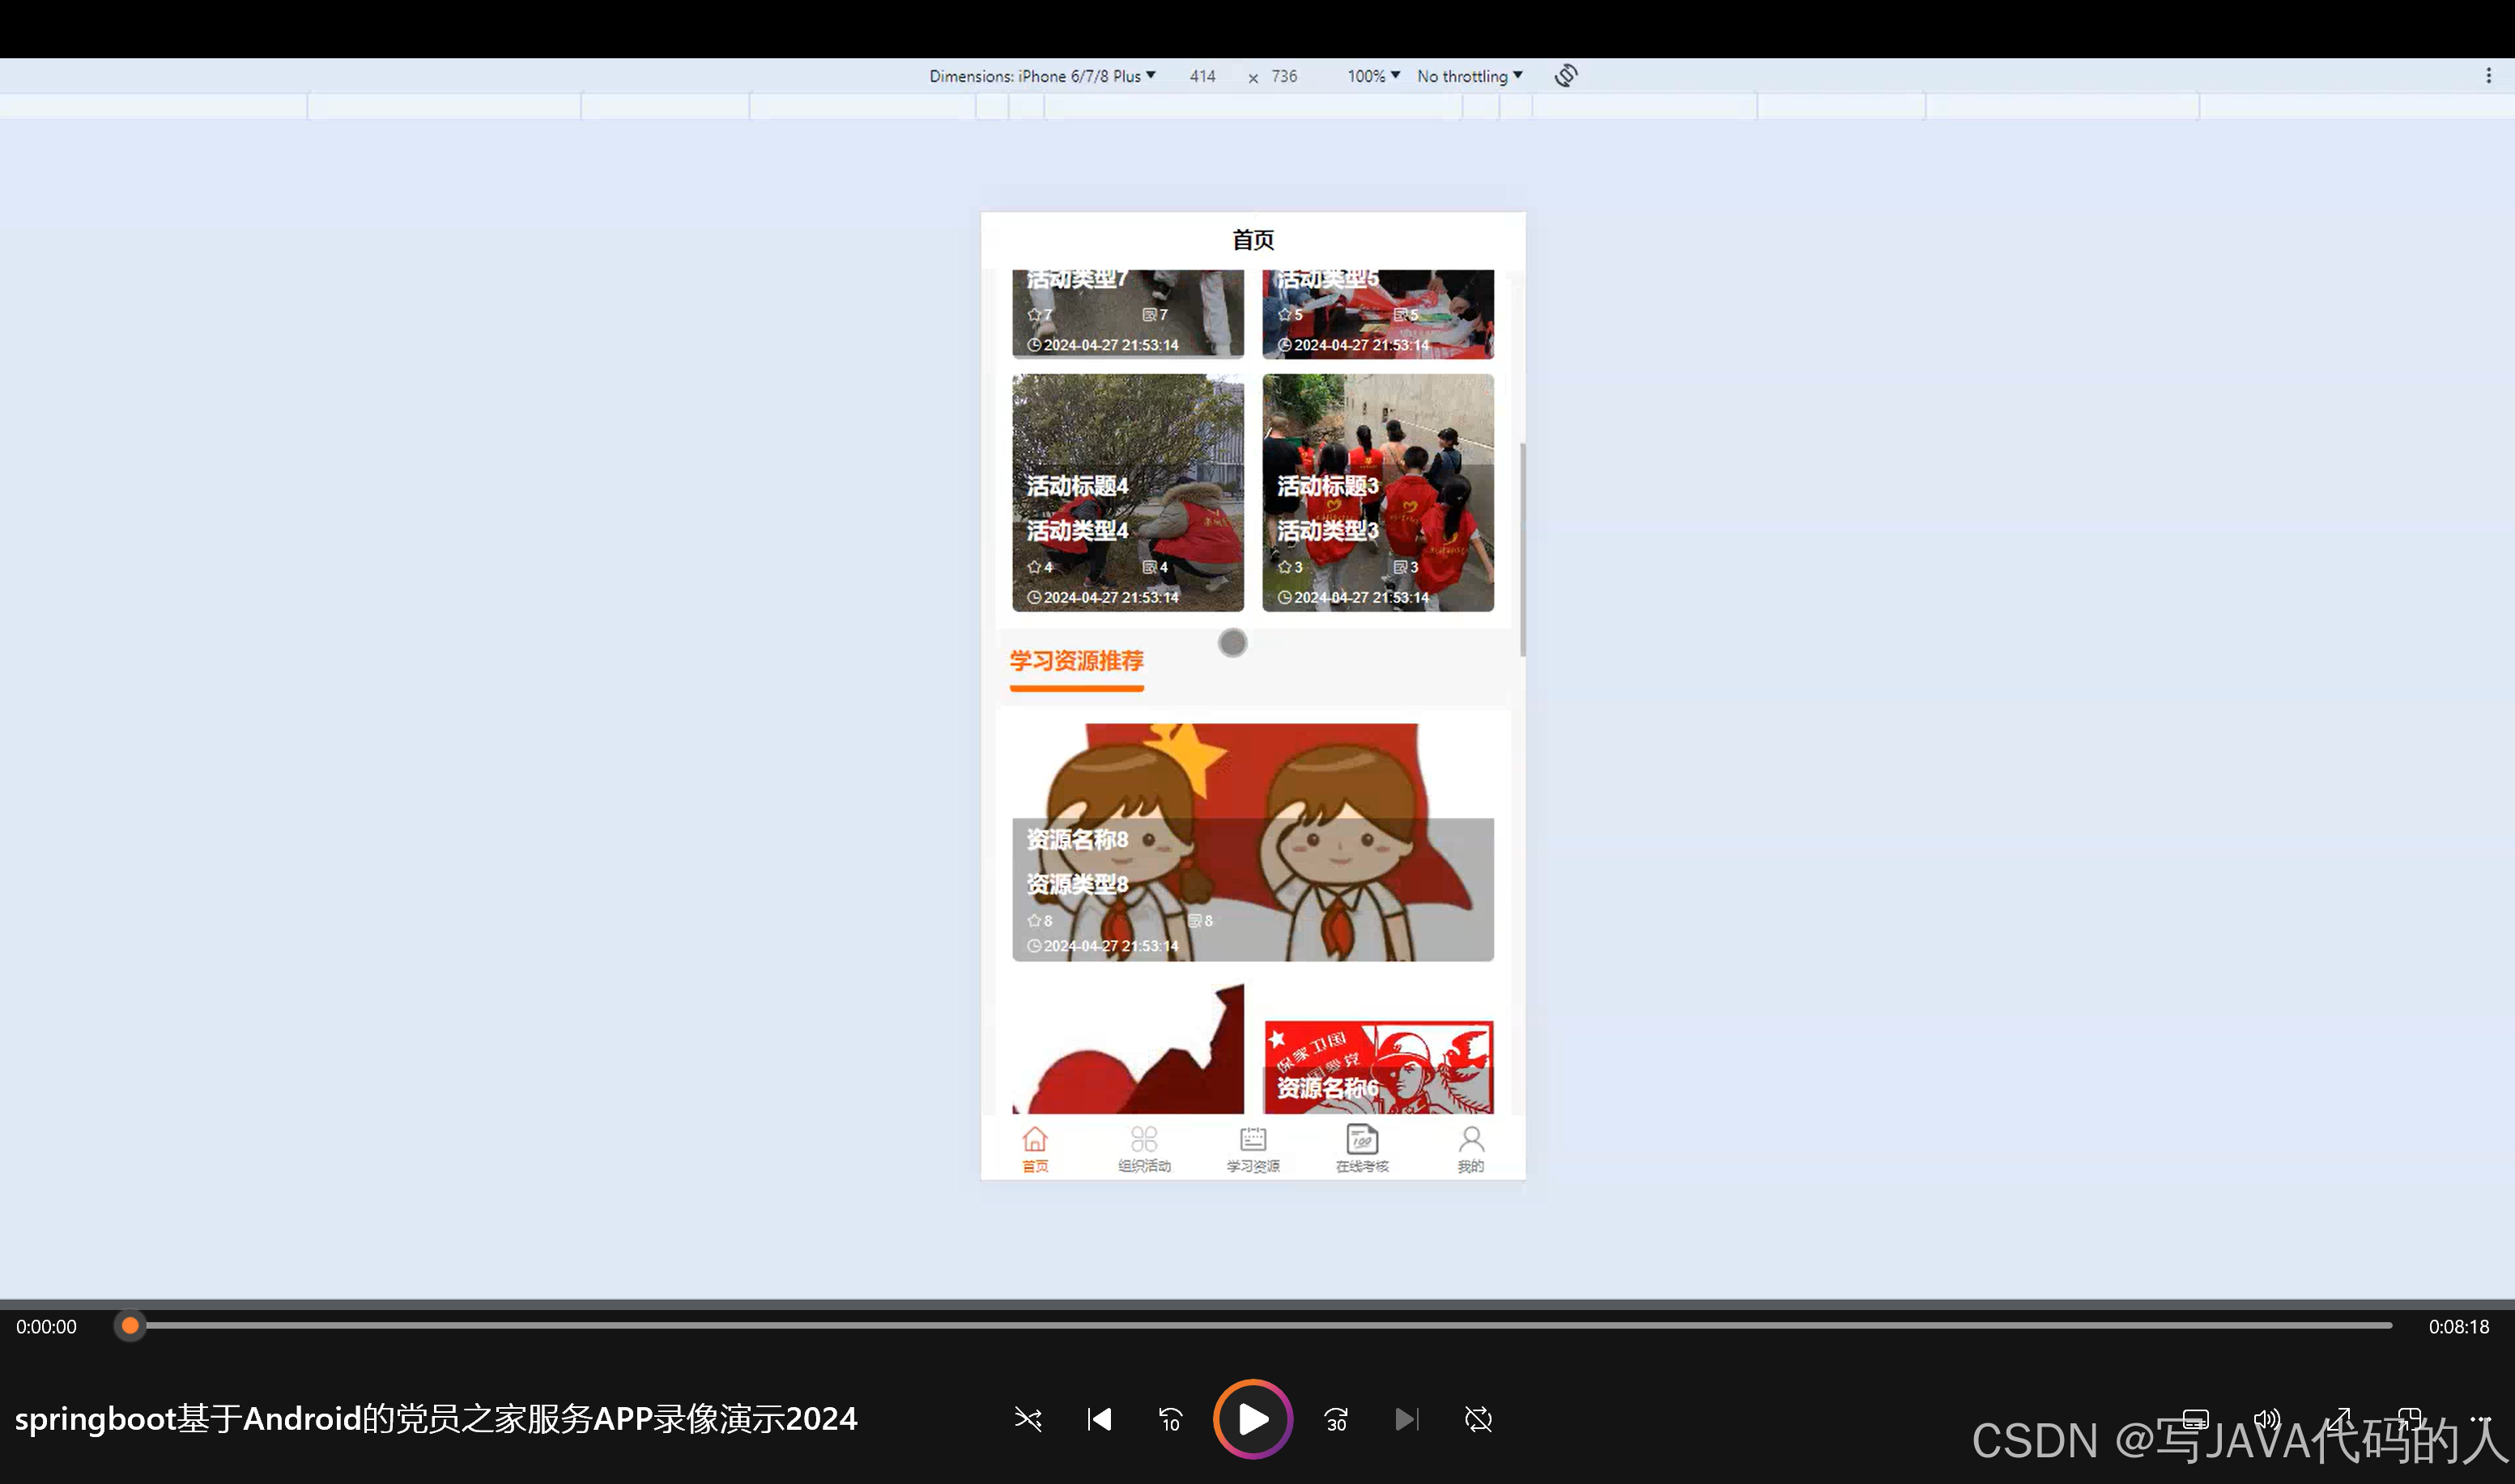Open the 100% zoom dropdown
The width and height of the screenshot is (2515, 1484).
click(x=1372, y=76)
